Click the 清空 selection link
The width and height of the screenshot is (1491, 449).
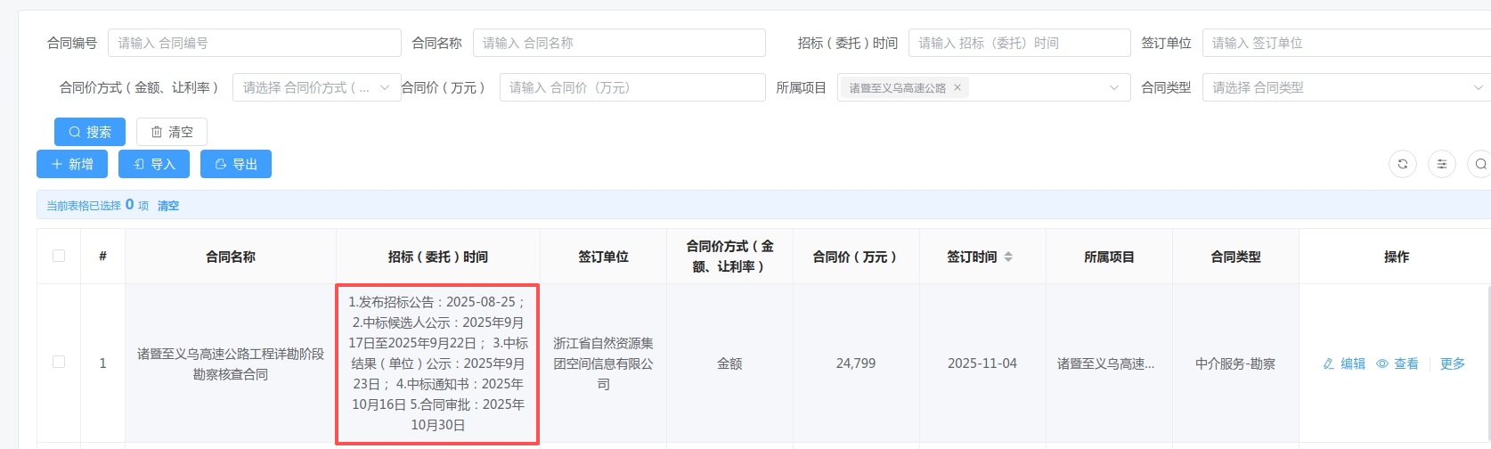(x=168, y=206)
